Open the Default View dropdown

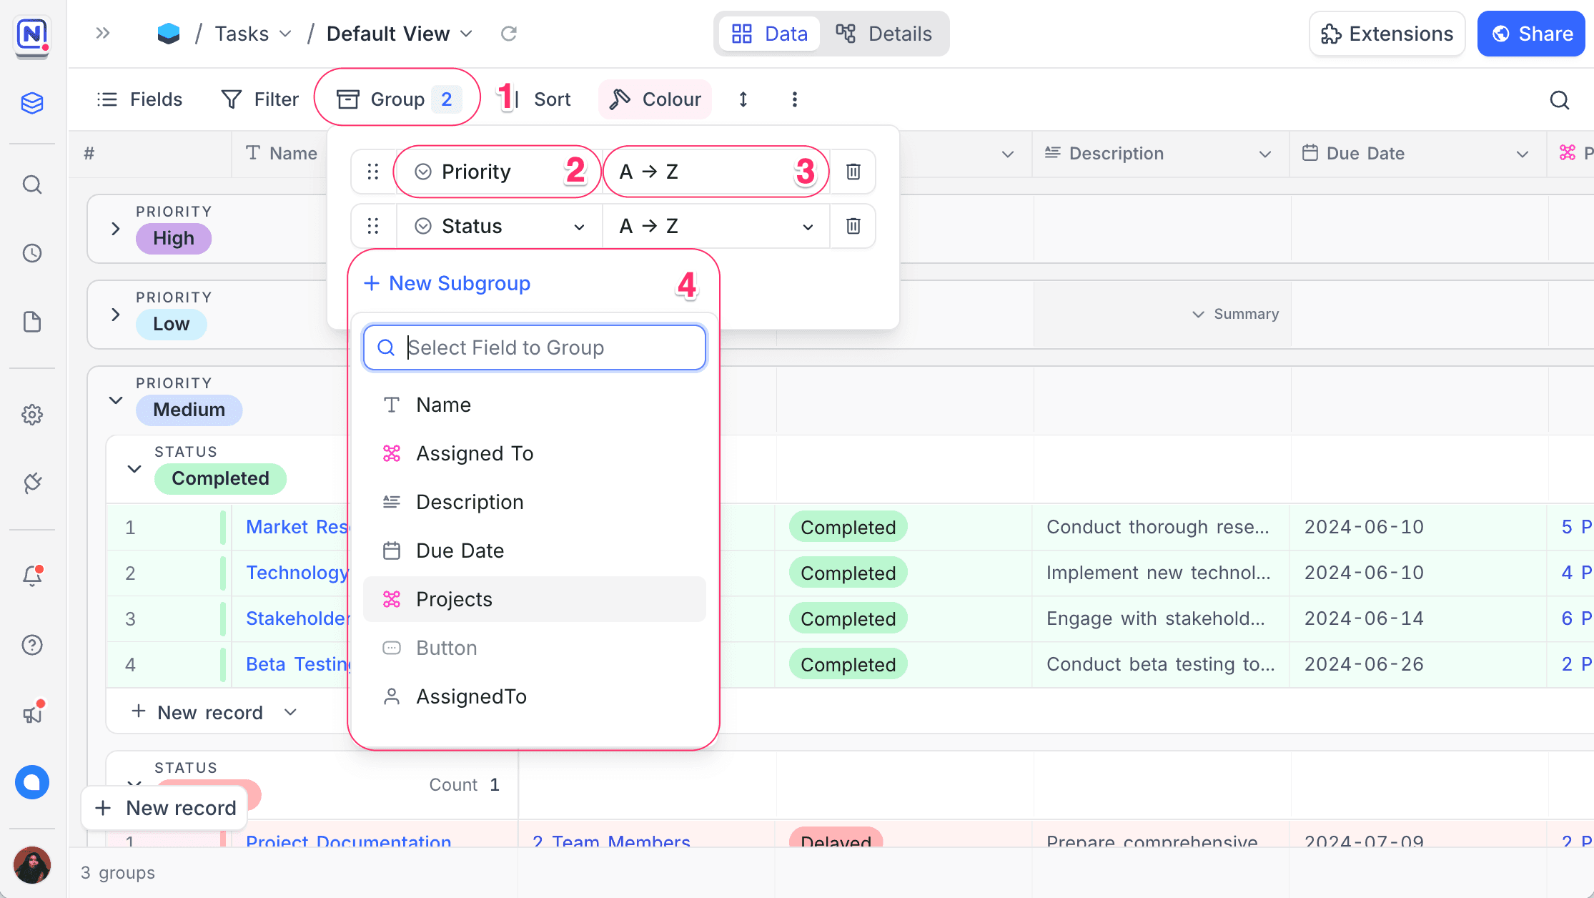coord(399,34)
